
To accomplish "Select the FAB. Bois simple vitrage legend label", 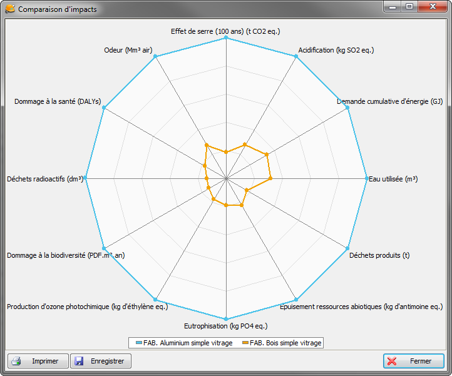I will 285,343.
